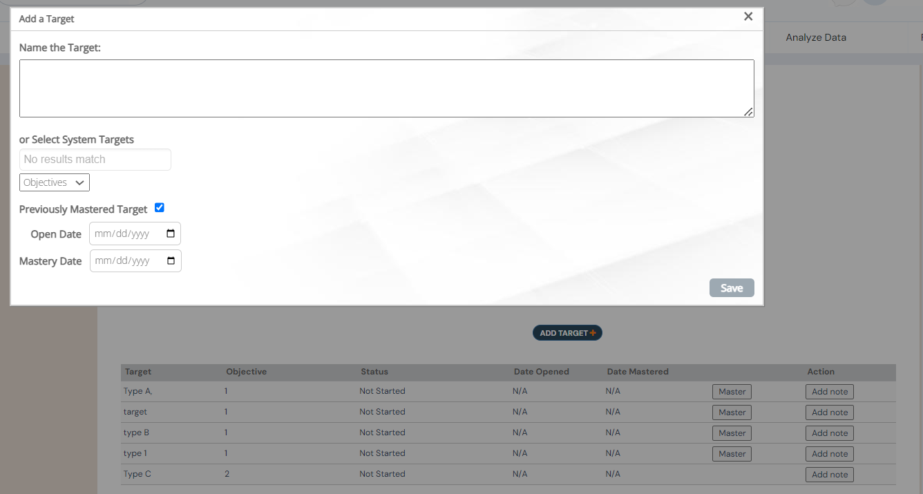Click Add note for type 1 row
The width and height of the screenshot is (923, 494).
coord(829,454)
